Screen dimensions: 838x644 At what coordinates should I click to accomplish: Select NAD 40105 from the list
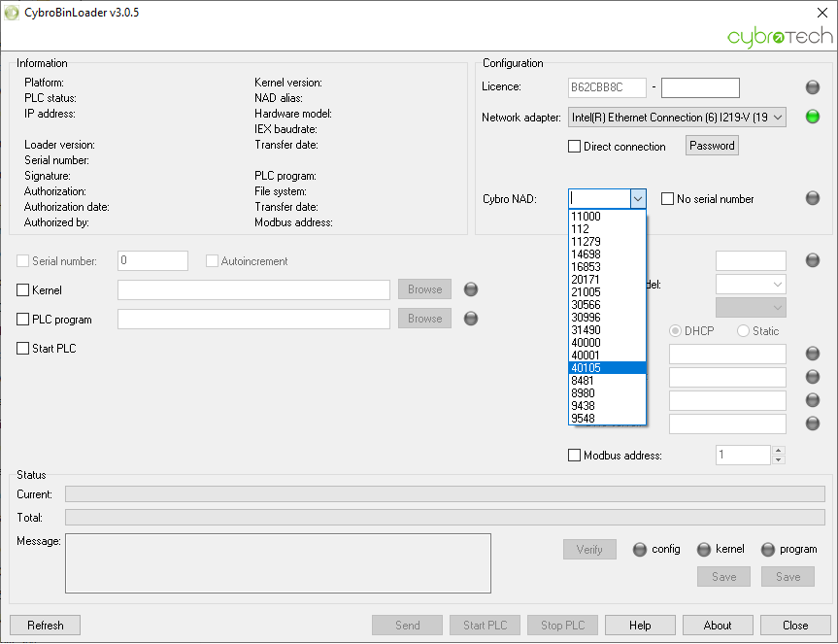[x=607, y=368]
